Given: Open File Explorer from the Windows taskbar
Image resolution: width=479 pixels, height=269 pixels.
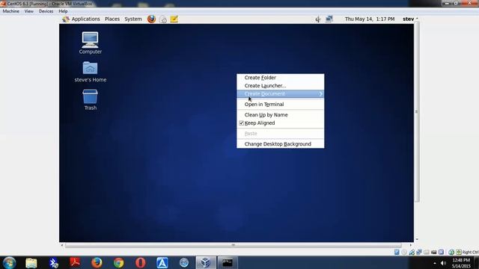Looking at the screenshot, I should pos(31,262).
